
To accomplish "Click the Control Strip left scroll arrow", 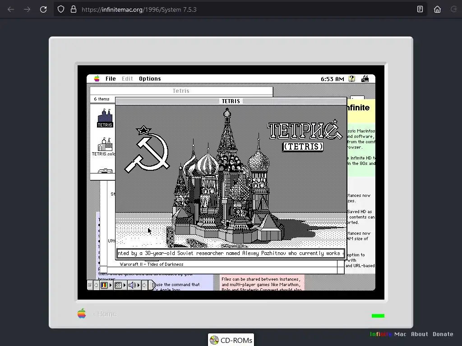I will 96,285.
